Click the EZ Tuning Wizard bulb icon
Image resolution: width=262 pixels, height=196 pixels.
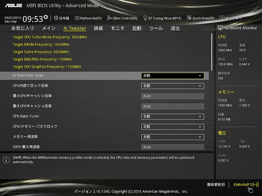pyautogui.click(x=145, y=18)
